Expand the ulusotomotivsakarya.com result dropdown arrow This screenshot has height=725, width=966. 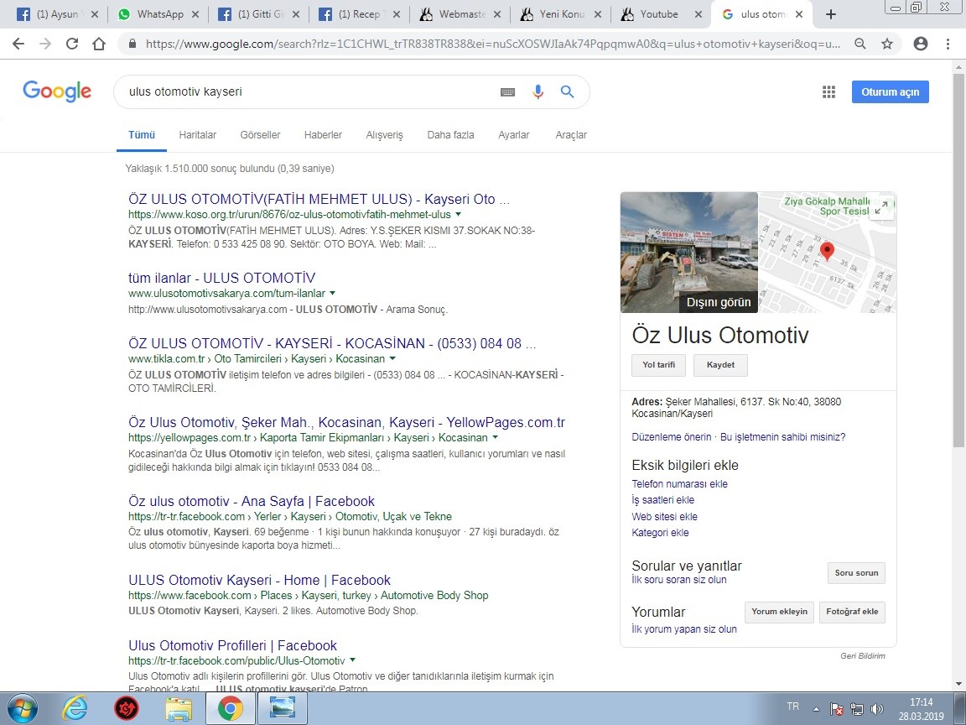click(x=333, y=293)
